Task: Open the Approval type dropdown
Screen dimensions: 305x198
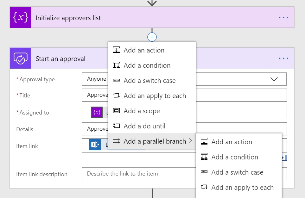Action: point(274,79)
